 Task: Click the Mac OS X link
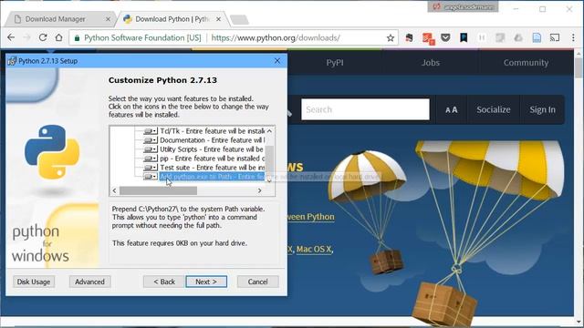pos(314,249)
